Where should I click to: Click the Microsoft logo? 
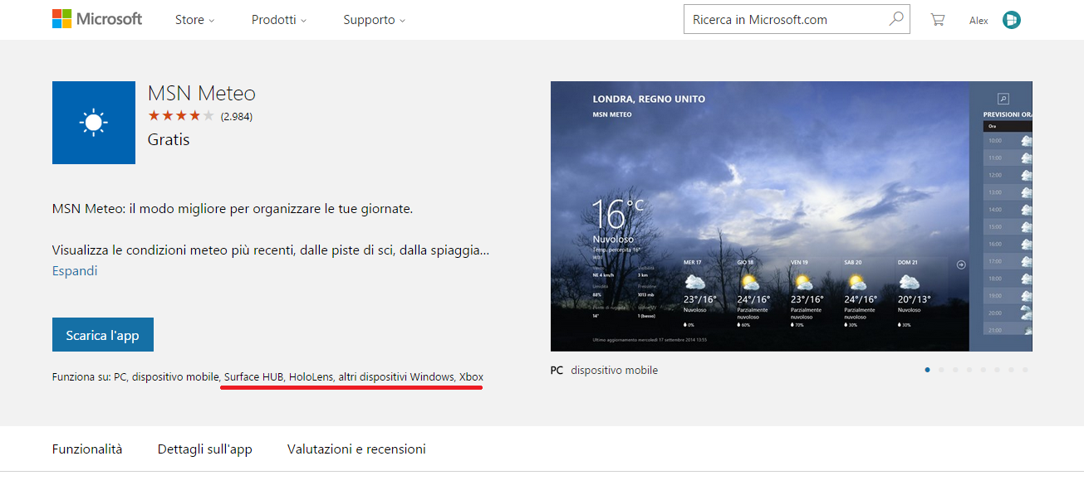point(97,19)
